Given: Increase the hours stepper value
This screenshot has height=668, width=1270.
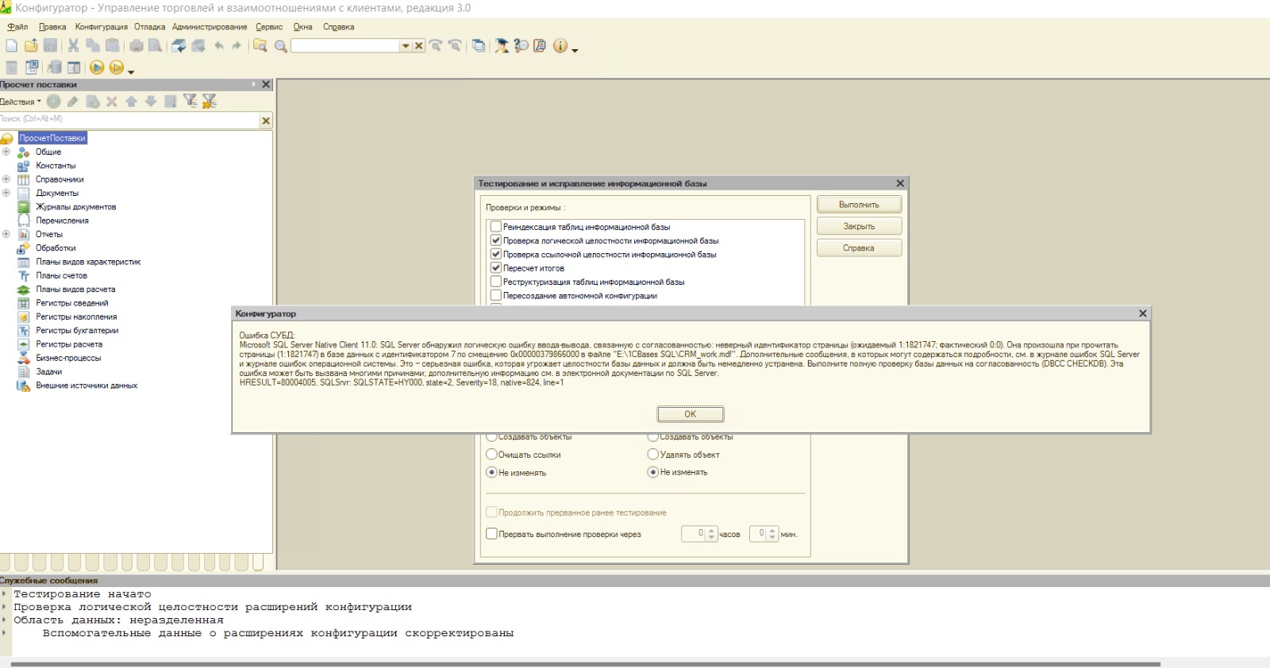Looking at the screenshot, I should (711, 531).
